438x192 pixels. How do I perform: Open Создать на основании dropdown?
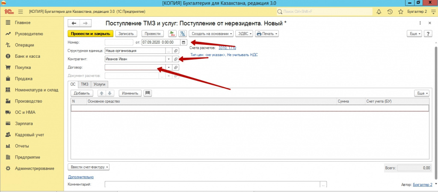211,34
